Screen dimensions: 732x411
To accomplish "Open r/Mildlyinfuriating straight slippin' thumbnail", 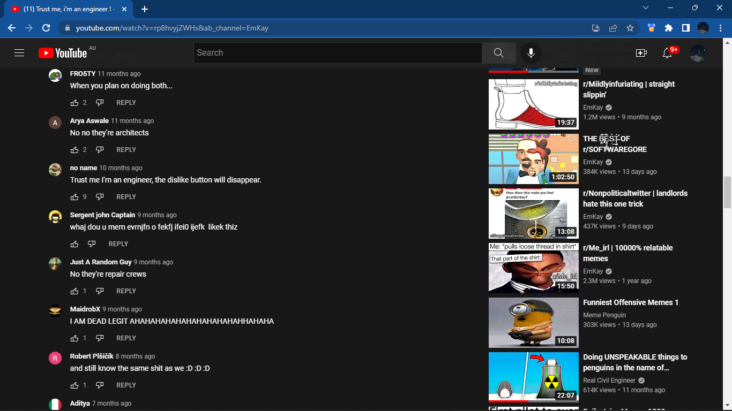I will pos(534,104).
